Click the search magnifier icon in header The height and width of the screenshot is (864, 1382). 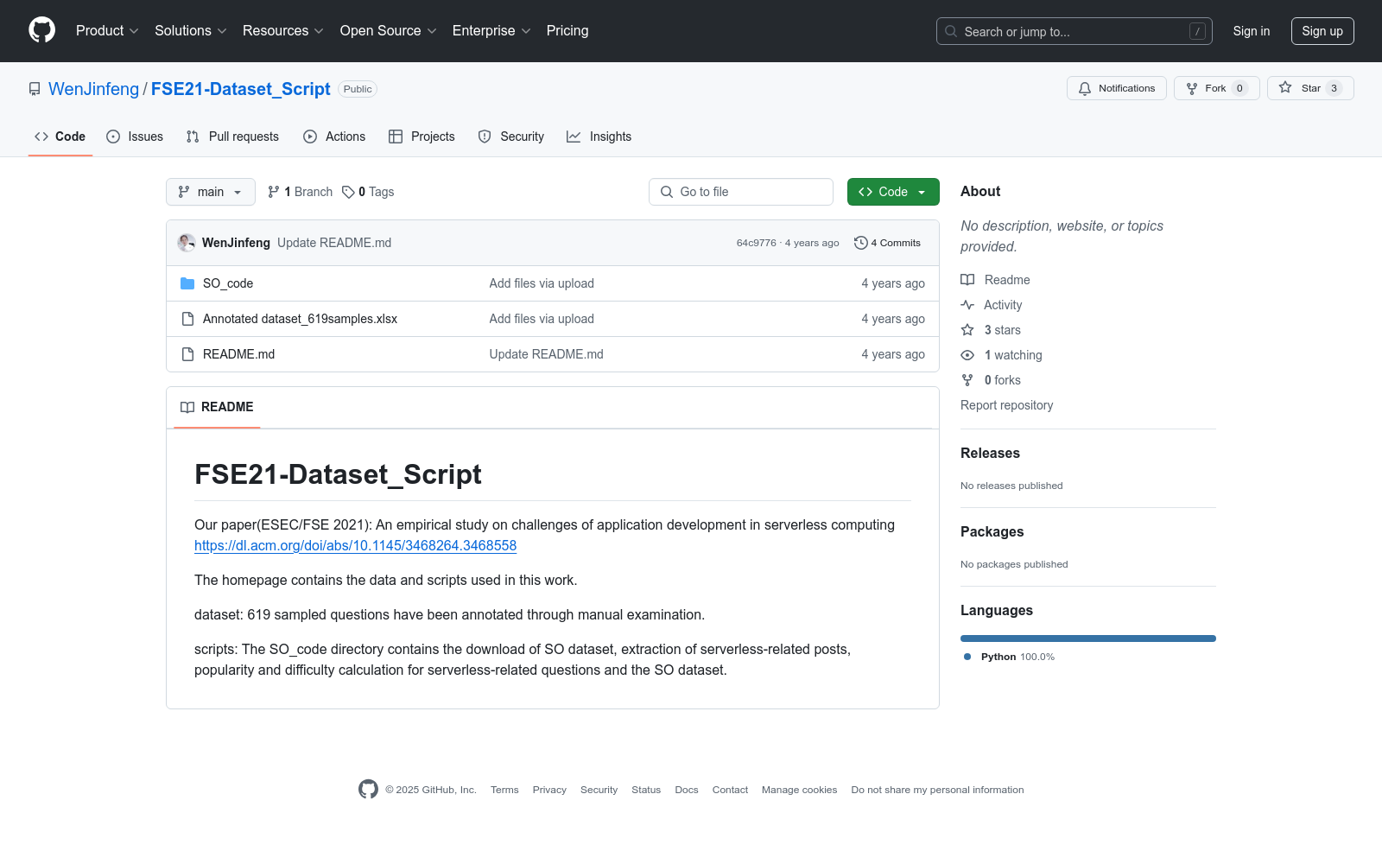pos(951,31)
